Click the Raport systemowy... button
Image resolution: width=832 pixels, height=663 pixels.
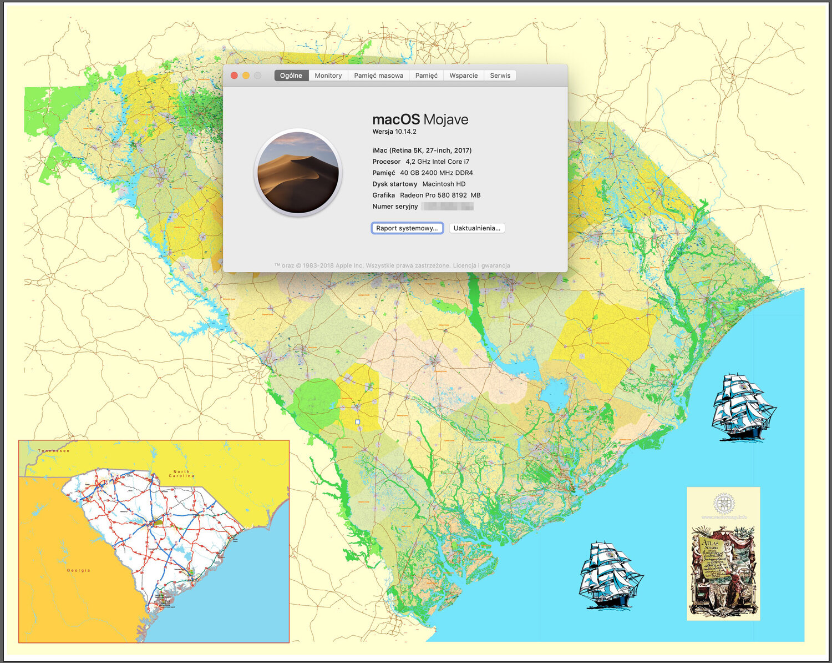pyautogui.click(x=407, y=228)
